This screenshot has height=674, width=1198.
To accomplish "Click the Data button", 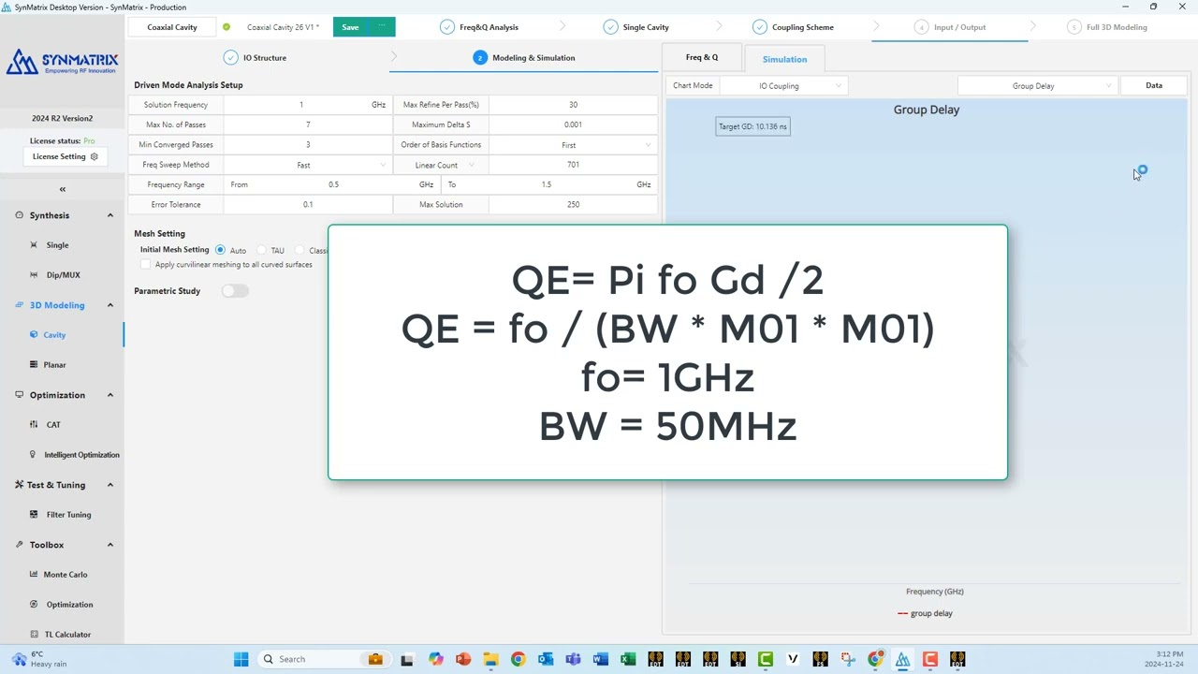I will point(1154,86).
